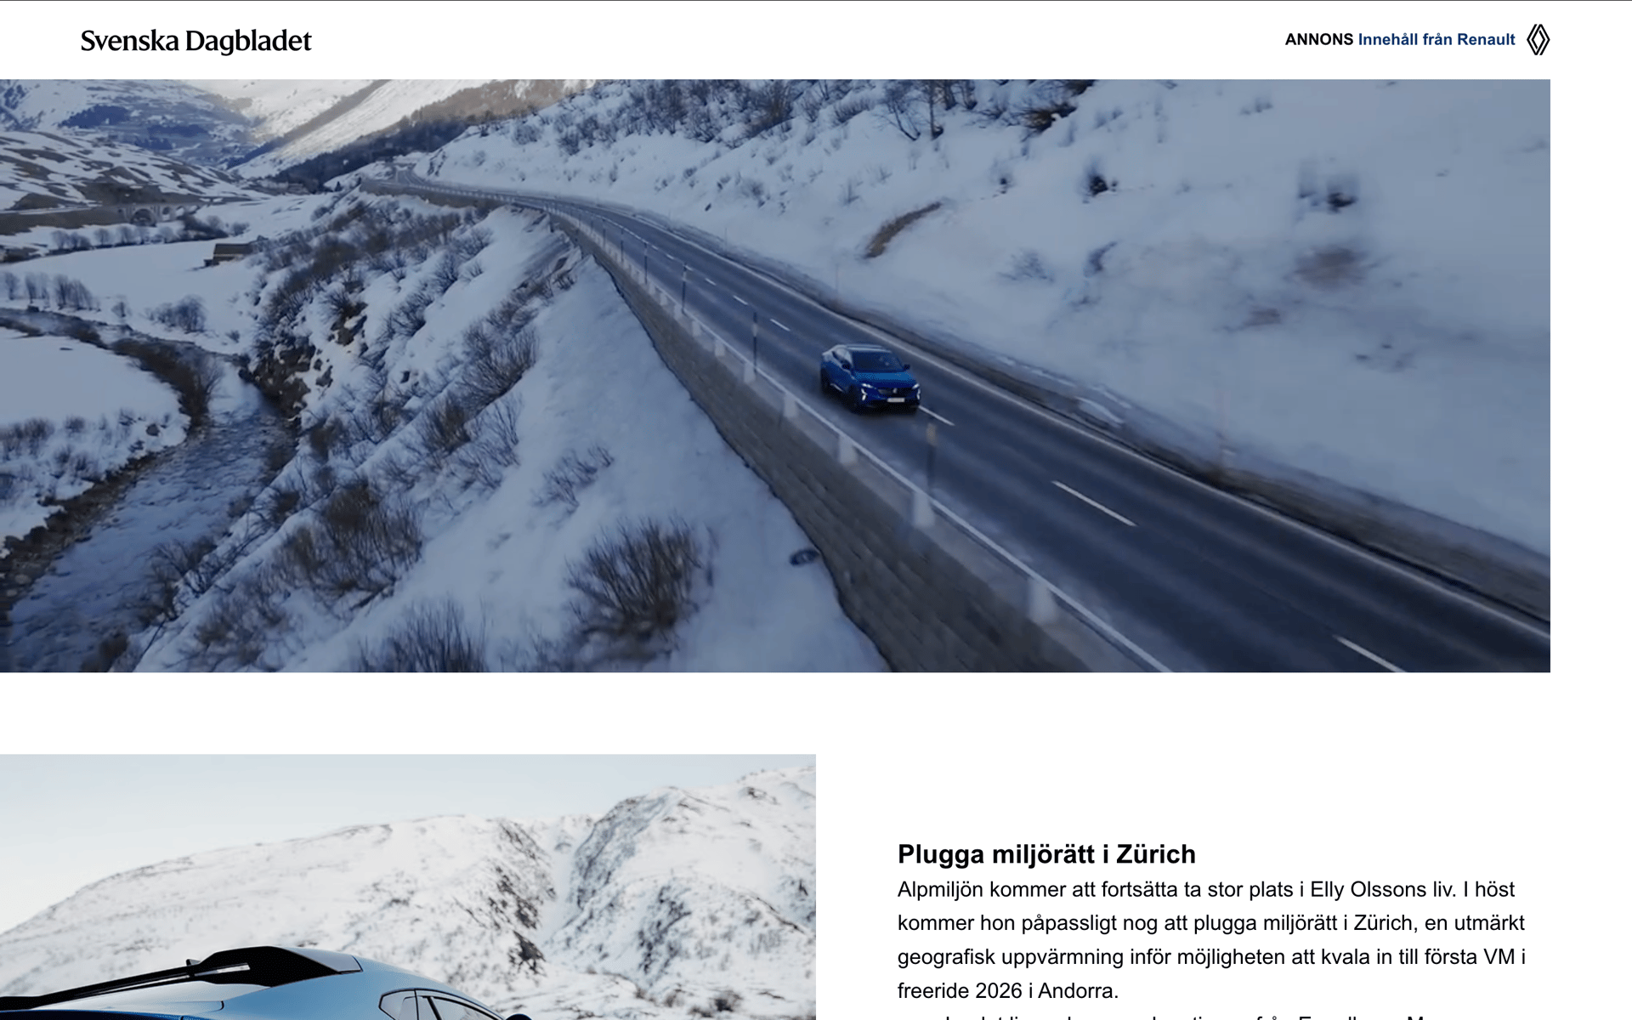
Task: Click the Renault diamond logo icon
Action: tap(1538, 40)
